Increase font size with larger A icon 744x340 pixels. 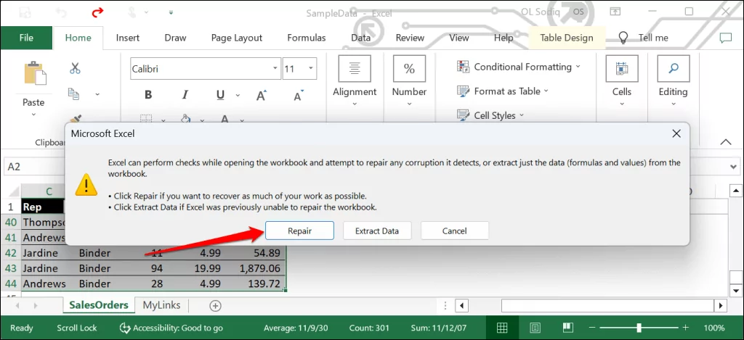(262, 95)
